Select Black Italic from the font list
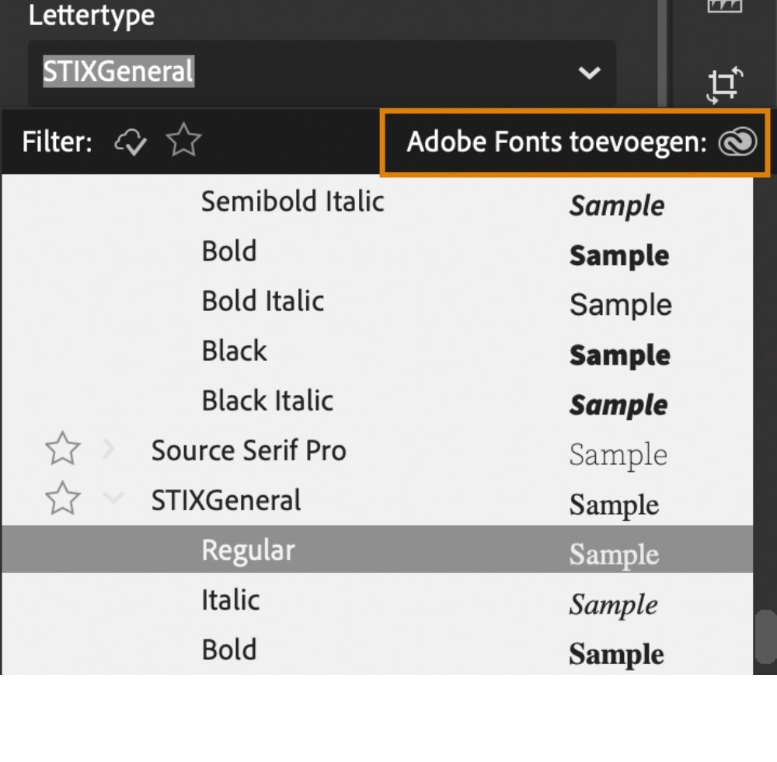This screenshot has width=777, height=762. (267, 400)
